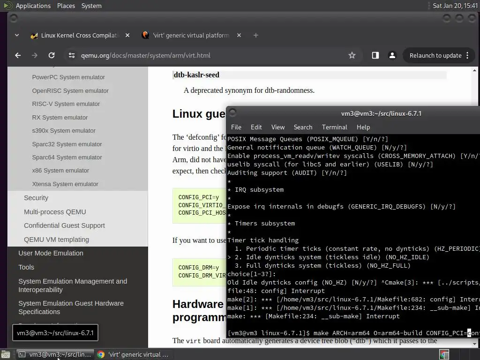Click terminal title vm3@vm3:~/src/linux-6.7.1
The width and height of the screenshot is (480, 360).
pos(381,113)
